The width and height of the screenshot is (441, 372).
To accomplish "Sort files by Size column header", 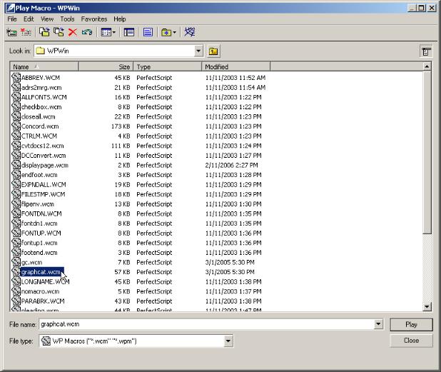I will [x=106, y=66].
